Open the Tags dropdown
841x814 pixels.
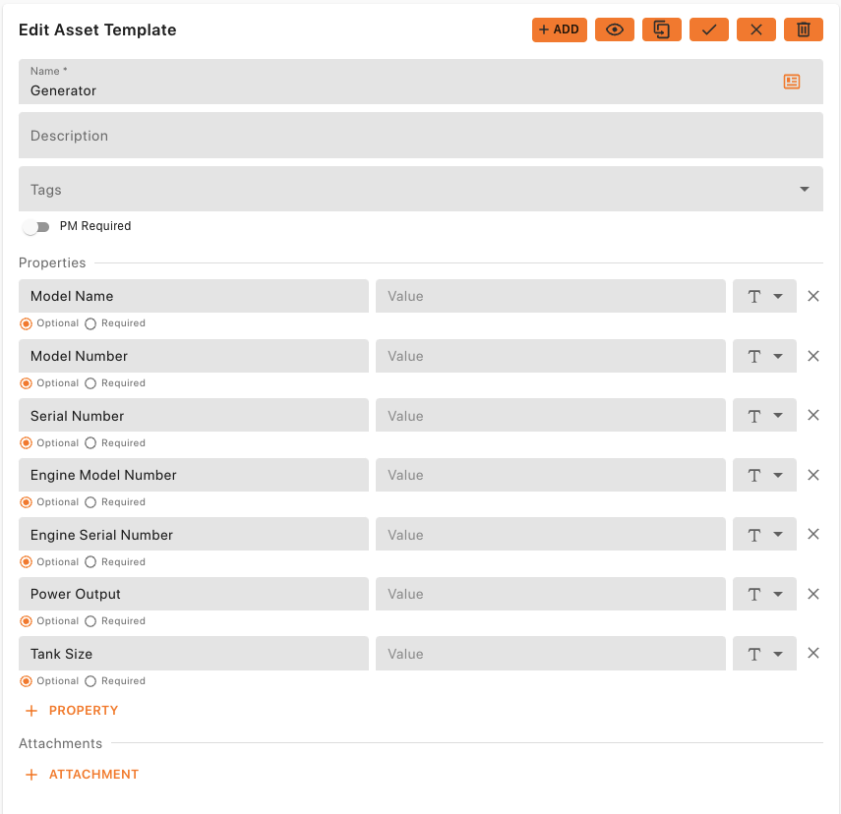421,189
